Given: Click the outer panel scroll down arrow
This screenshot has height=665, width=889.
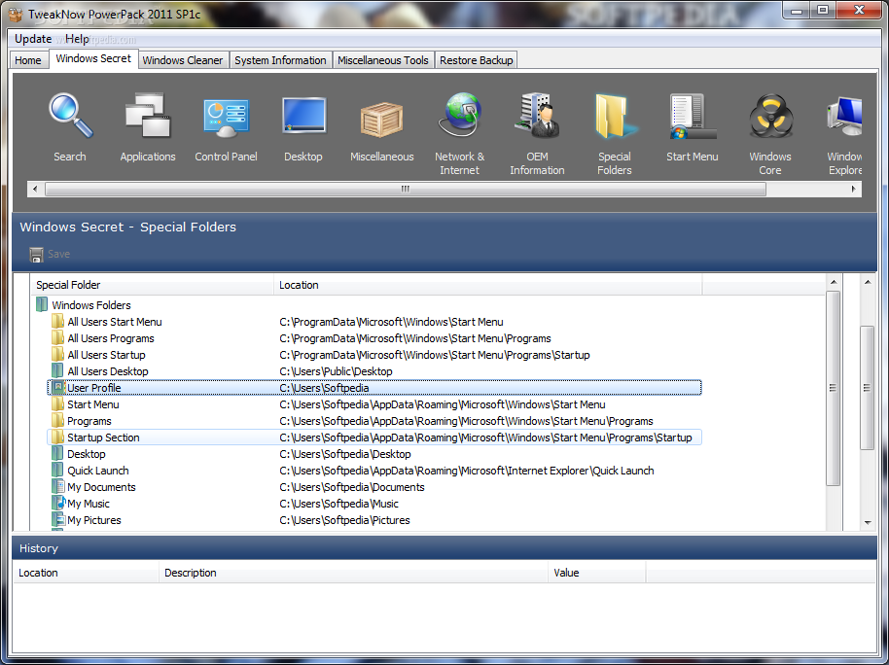Looking at the screenshot, I should point(868,523).
